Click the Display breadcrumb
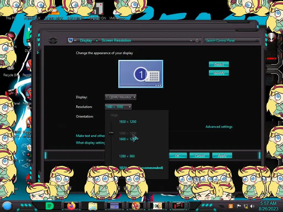Image resolution: width=283 pixels, height=212 pixels. pos(86,40)
